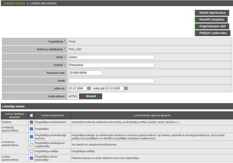Block the account with Bloķēt button
233x163 pixels.
coord(91,96)
